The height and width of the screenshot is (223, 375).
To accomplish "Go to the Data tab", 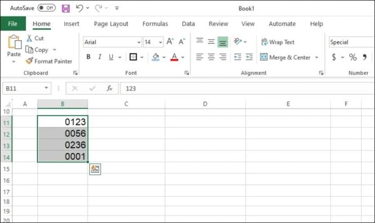I will [x=188, y=24].
